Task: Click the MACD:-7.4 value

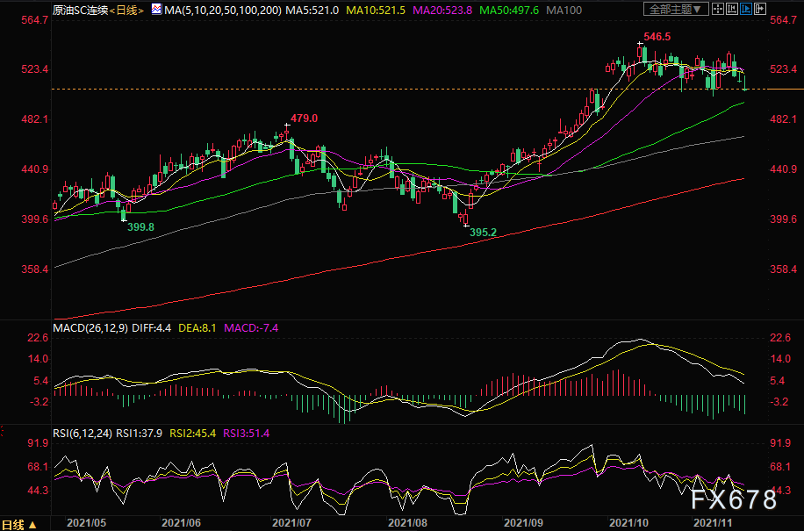Action: [x=251, y=328]
